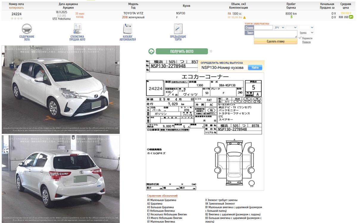Open the Группа dropdown
Image resolution: width=357 pixels, height=223 pixels.
(306, 32)
